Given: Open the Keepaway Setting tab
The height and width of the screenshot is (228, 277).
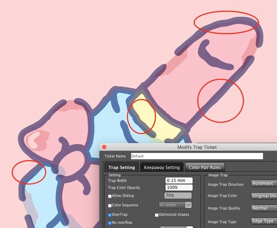Looking at the screenshot, I should click(162, 167).
